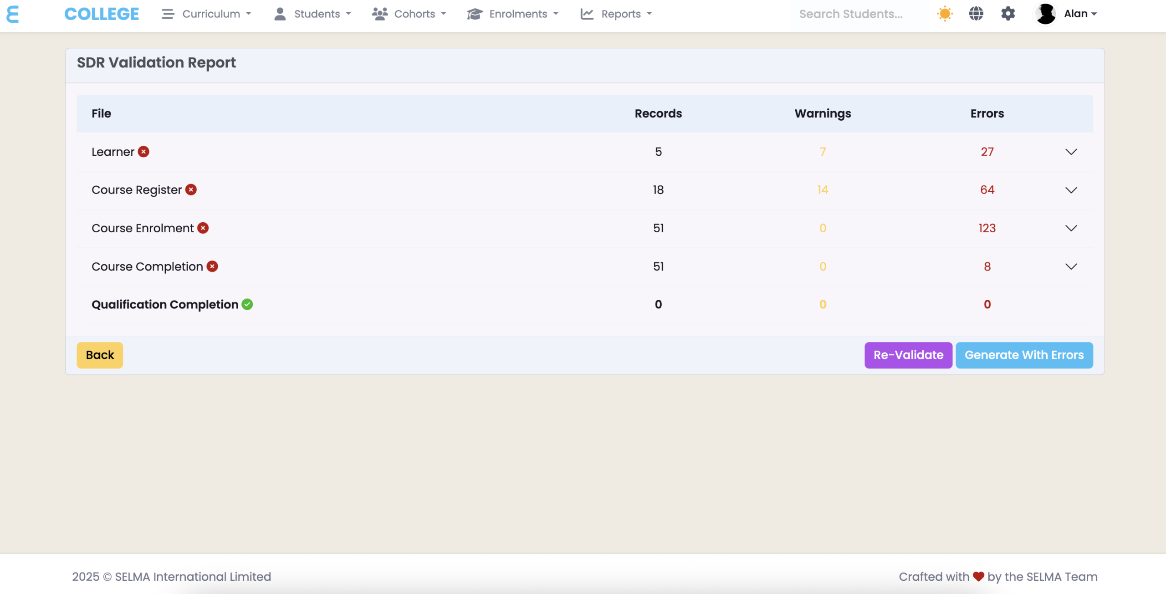Open the language globe icon
This screenshot has width=1166, height=594.
click(x=976, y=14)
